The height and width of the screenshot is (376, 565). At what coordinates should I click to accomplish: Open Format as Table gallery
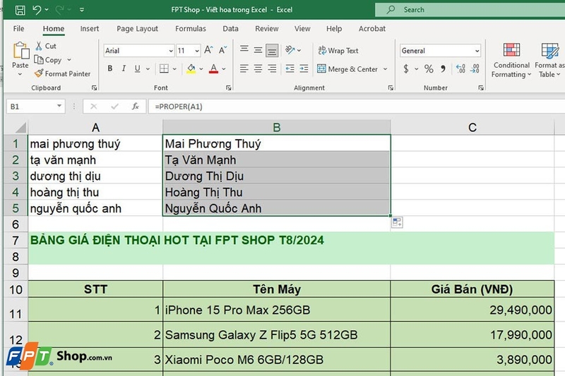(549, 60)
